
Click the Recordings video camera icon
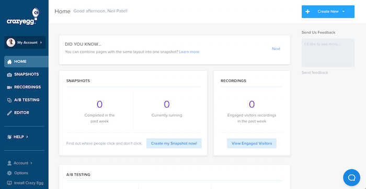coord(9,87)
